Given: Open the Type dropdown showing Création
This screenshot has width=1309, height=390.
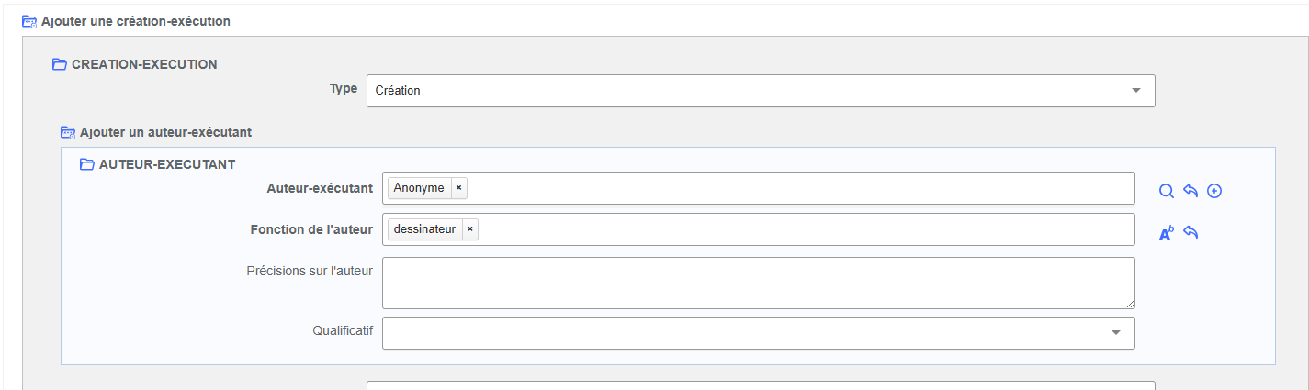Looking at the screenshot, I should [x=760, y=91].
